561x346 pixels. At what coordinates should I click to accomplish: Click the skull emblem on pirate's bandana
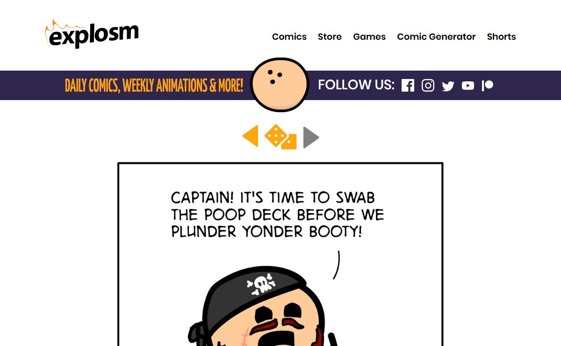click(x=261, y=284)
